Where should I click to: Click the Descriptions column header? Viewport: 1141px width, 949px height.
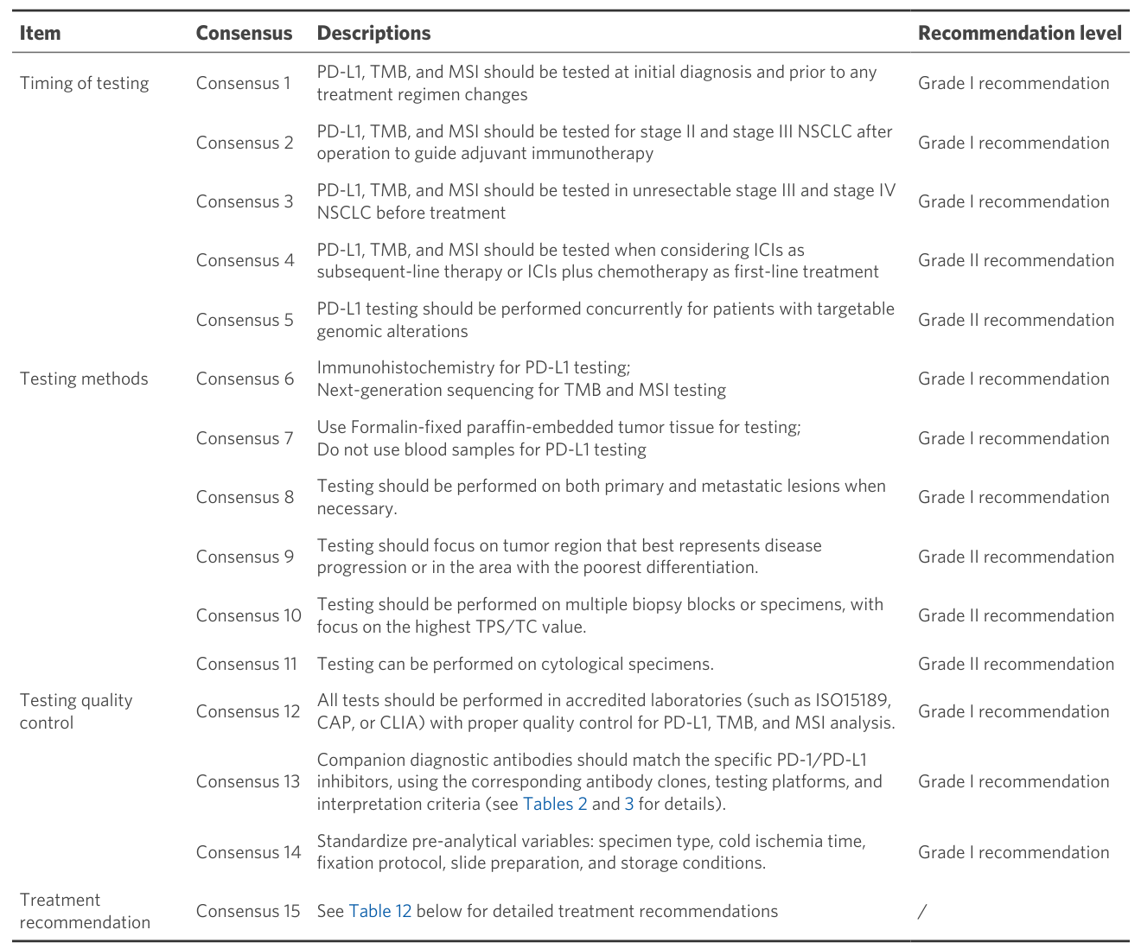coord(374,33)
